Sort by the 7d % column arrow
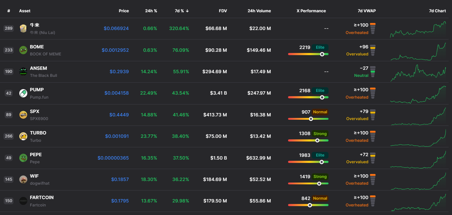Viewport: 452px width, 215px height. [x=187, y=11]
